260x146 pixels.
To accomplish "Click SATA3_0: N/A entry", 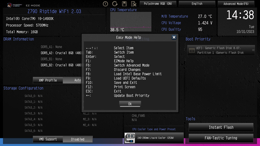I will click(x=33, y=96).
